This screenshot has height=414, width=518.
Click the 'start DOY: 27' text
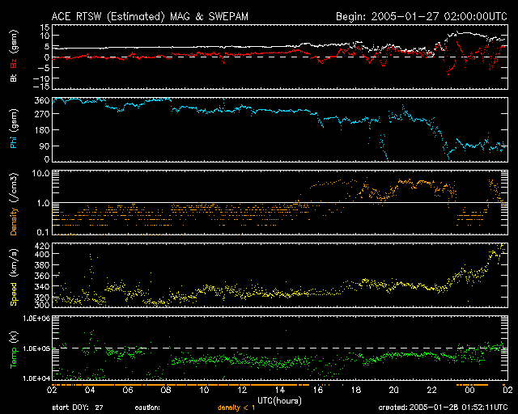pos(78,408)
